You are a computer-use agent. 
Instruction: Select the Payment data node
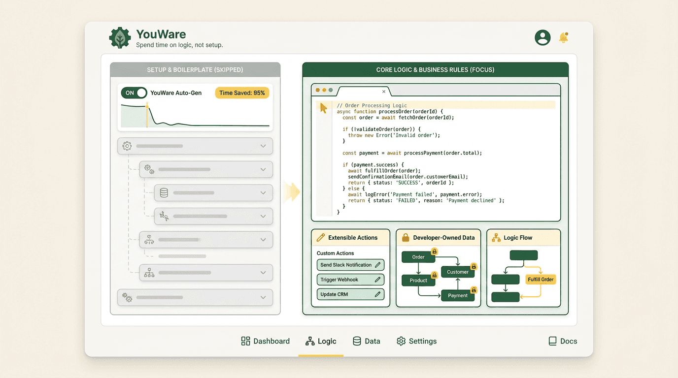458,295
